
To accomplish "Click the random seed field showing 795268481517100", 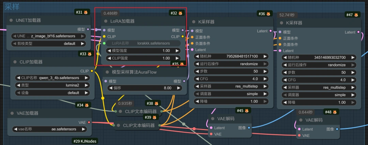I will point(231,57).
